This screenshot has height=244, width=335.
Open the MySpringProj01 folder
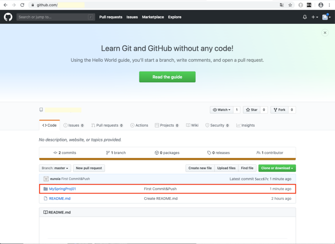click(62, 189)
